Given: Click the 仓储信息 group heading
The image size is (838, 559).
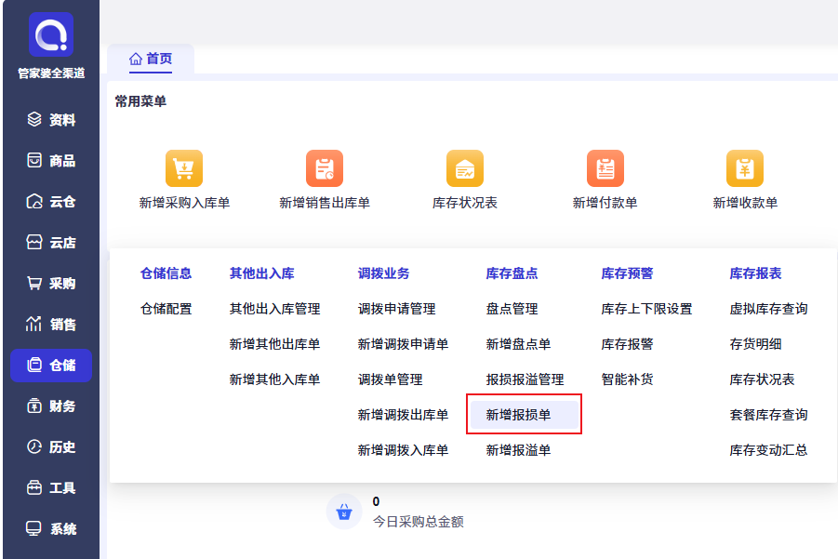Looking at the screenshot, I should pos(166,273).
